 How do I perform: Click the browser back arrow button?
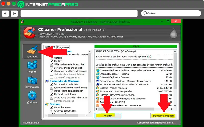pos(5,13)
